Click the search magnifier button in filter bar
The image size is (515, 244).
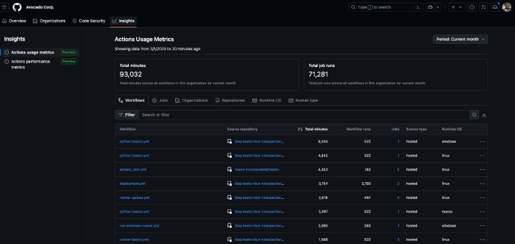pos(474,115)
